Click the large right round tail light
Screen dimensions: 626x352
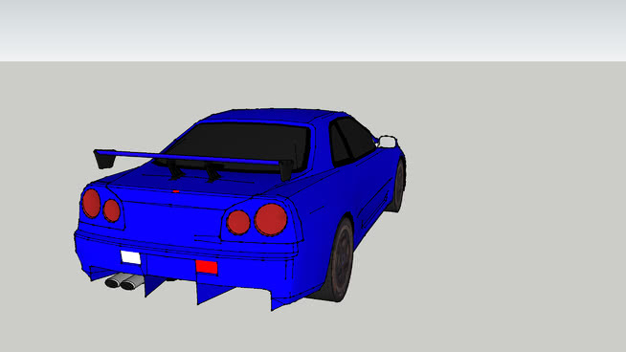pyautogui.click(x=271, y=219)
